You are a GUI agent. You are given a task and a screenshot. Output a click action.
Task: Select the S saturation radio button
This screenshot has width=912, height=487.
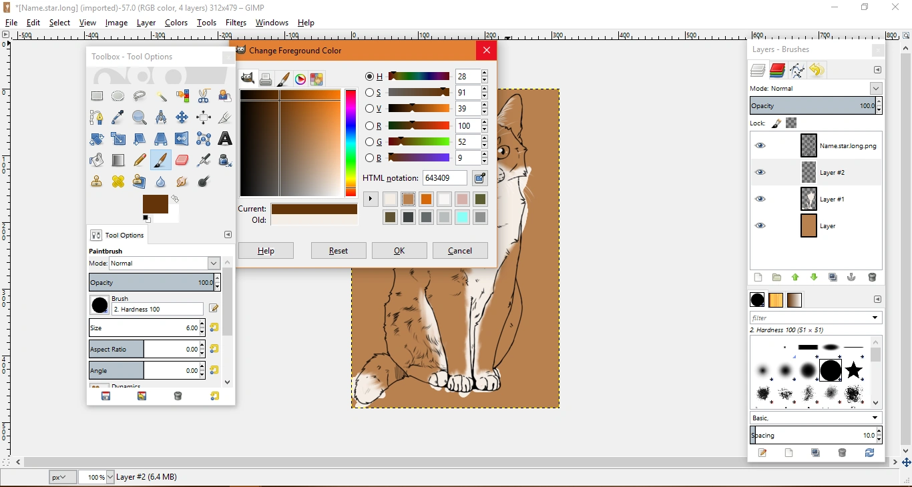click(369, 93)
